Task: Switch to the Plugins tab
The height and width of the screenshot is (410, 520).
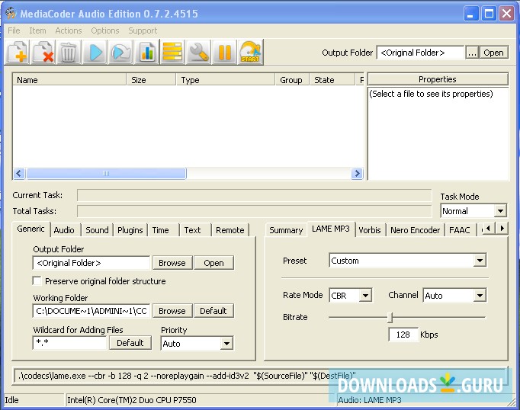Action: pos(130,230)
